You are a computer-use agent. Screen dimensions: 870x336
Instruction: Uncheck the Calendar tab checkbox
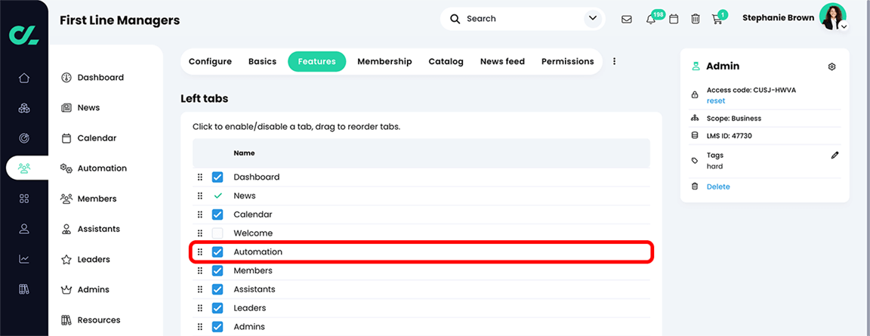coord(217,214)
